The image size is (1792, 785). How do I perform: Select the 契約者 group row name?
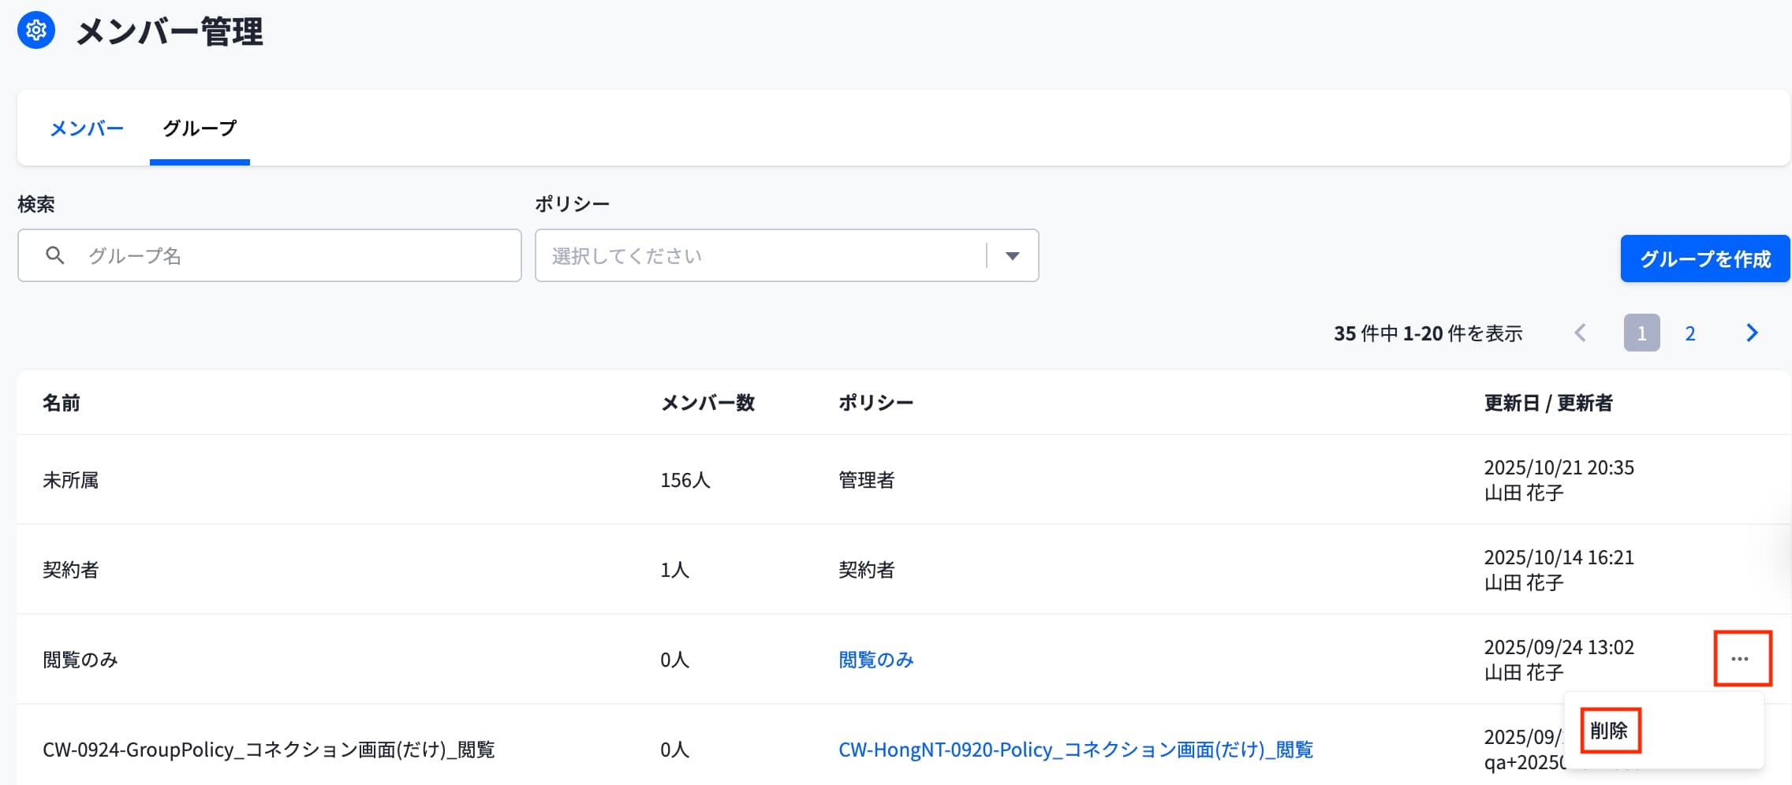coord(71,570)
